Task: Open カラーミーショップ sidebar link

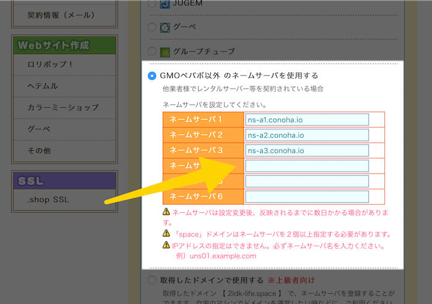Action: (64, 107)
